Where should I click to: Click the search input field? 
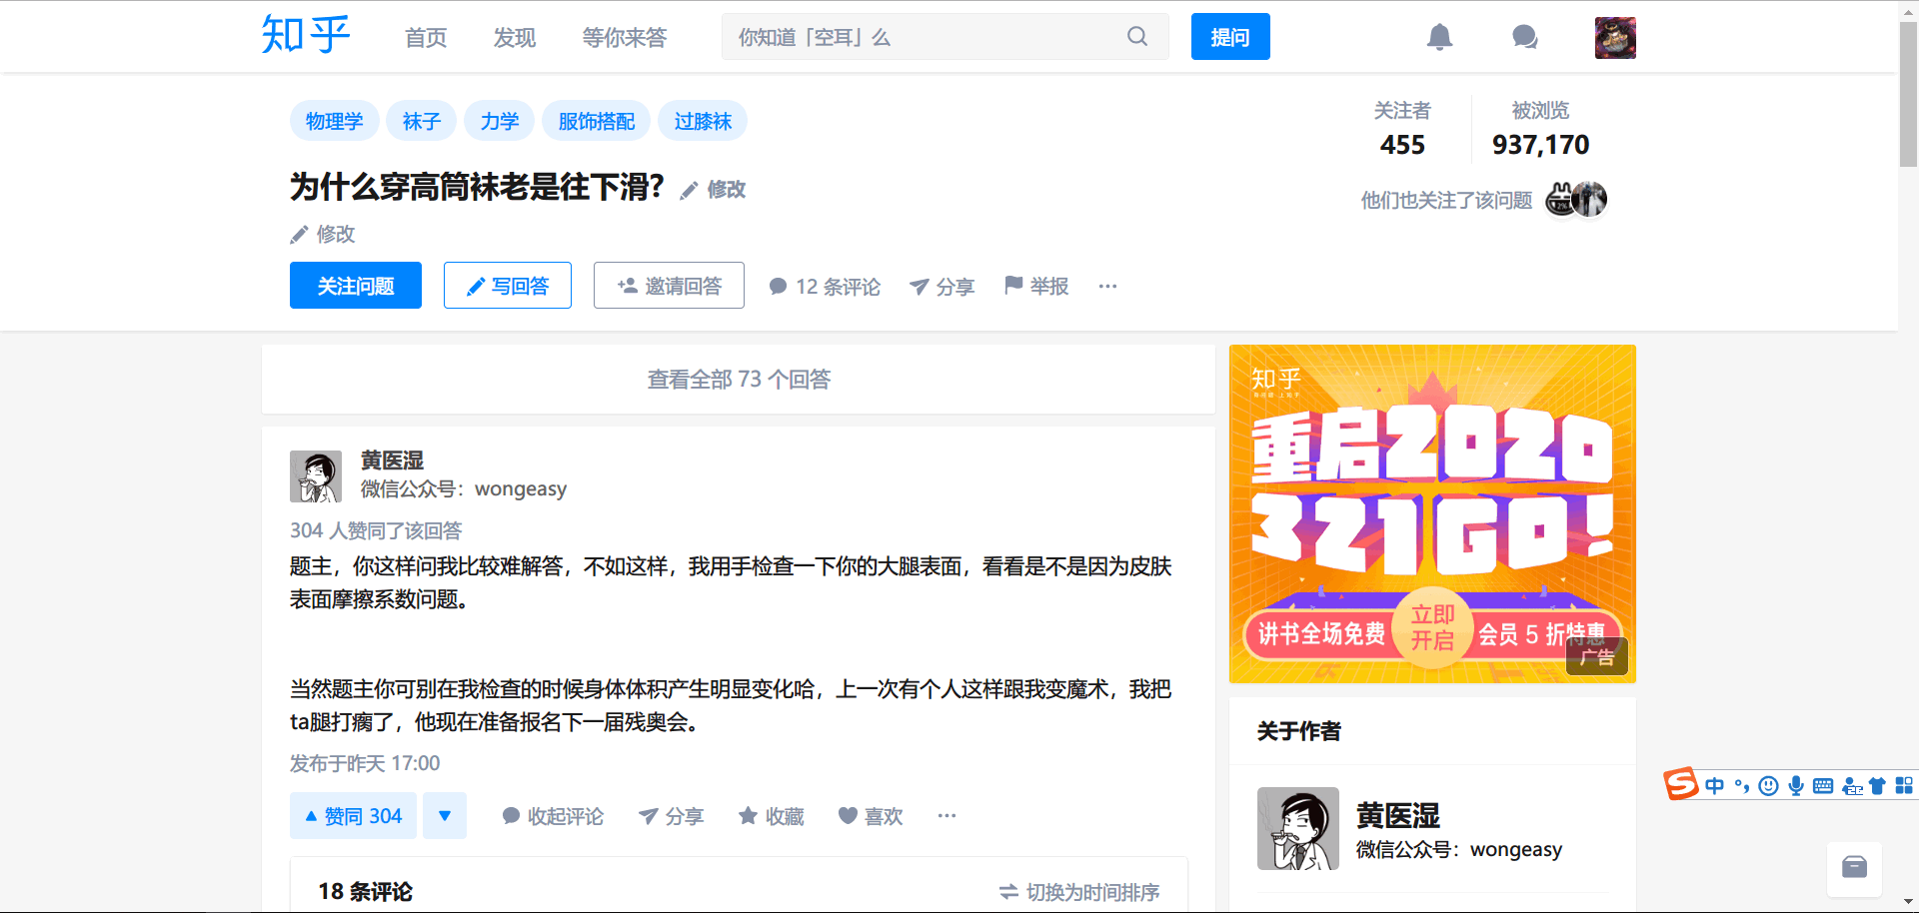click(x=925, y=37)
